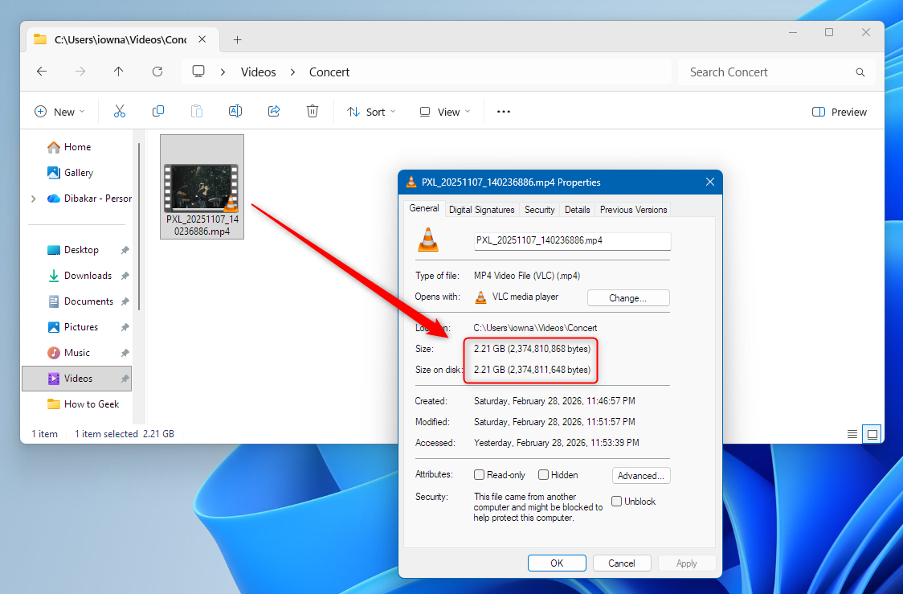Click the navigation pane scrollbar
The image size is (903, 594).
coord(139,227)
